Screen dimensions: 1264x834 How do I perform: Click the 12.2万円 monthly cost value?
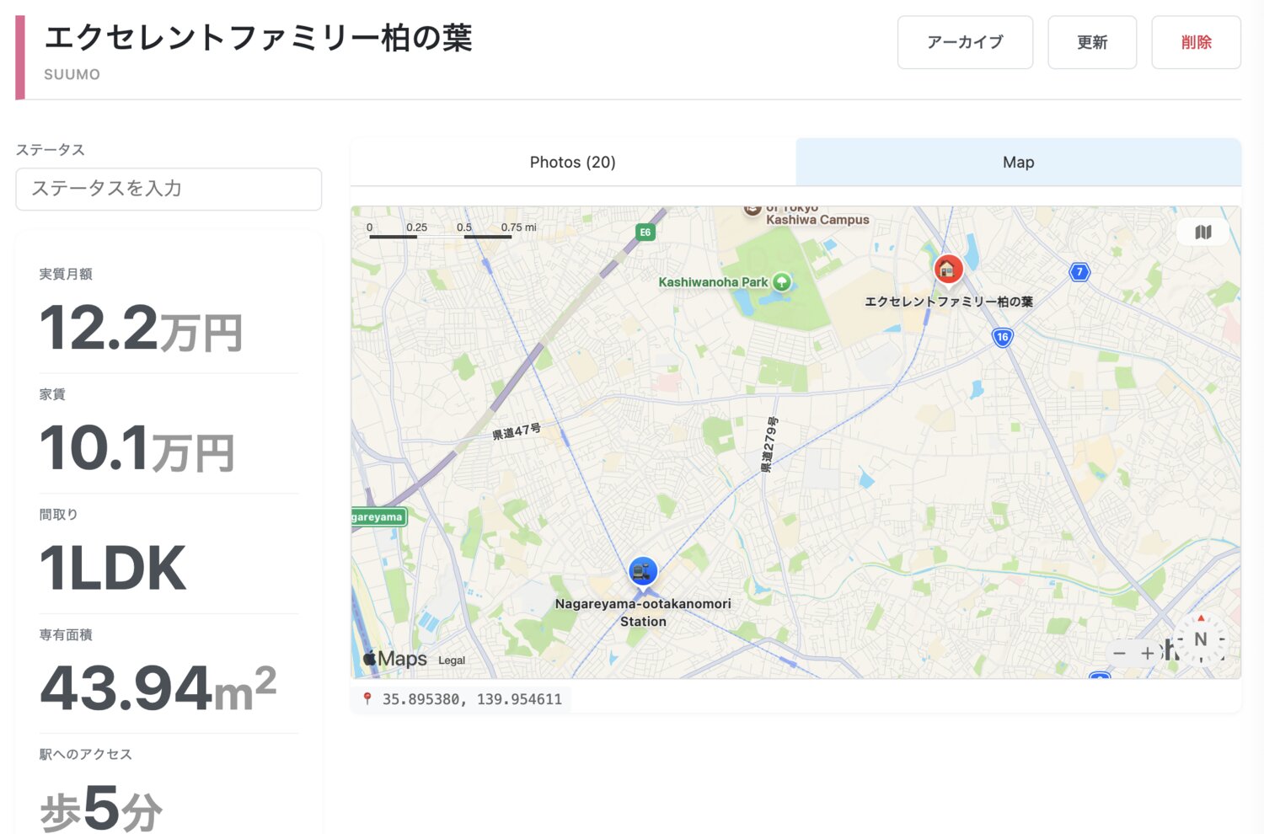pyautogui.click(x=142, y=329)
